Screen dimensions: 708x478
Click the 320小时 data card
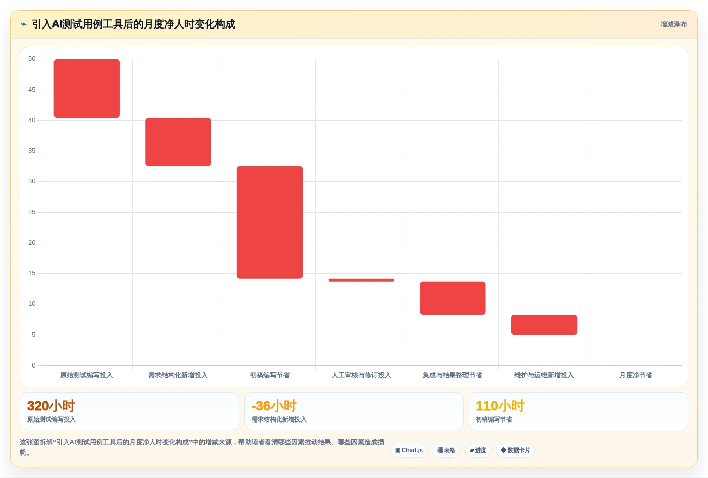pyautogui.click(x=129, y=411)
